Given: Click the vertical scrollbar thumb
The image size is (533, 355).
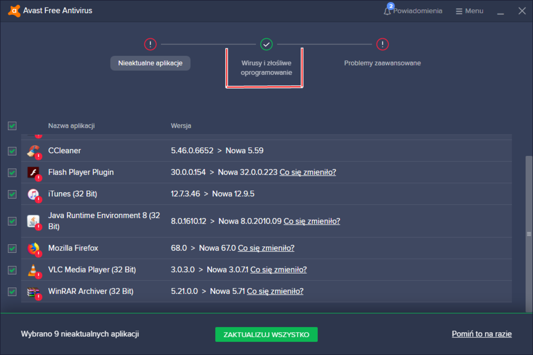Looking at the screenshot, I should tap(529, 234).
